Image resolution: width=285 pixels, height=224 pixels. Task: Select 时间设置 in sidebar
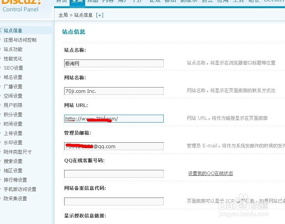[13, 124]
